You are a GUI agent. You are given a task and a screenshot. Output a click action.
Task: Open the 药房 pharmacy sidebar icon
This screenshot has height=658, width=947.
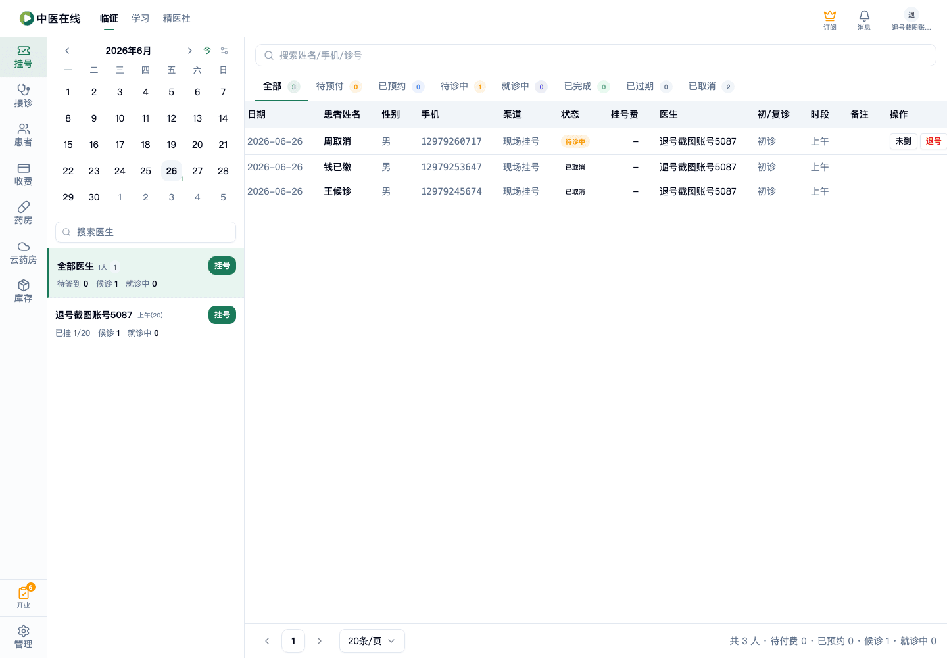click(23, 213)
